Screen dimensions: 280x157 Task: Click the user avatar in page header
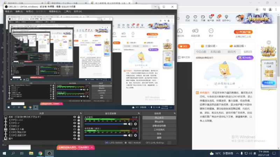point(239,18)
